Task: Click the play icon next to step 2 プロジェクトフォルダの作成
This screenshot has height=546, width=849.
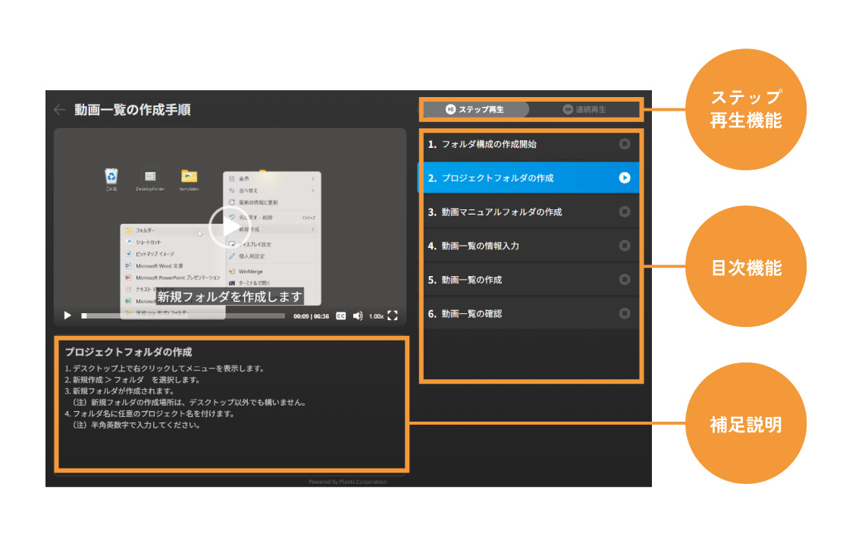Action: (x=625, y=177)
